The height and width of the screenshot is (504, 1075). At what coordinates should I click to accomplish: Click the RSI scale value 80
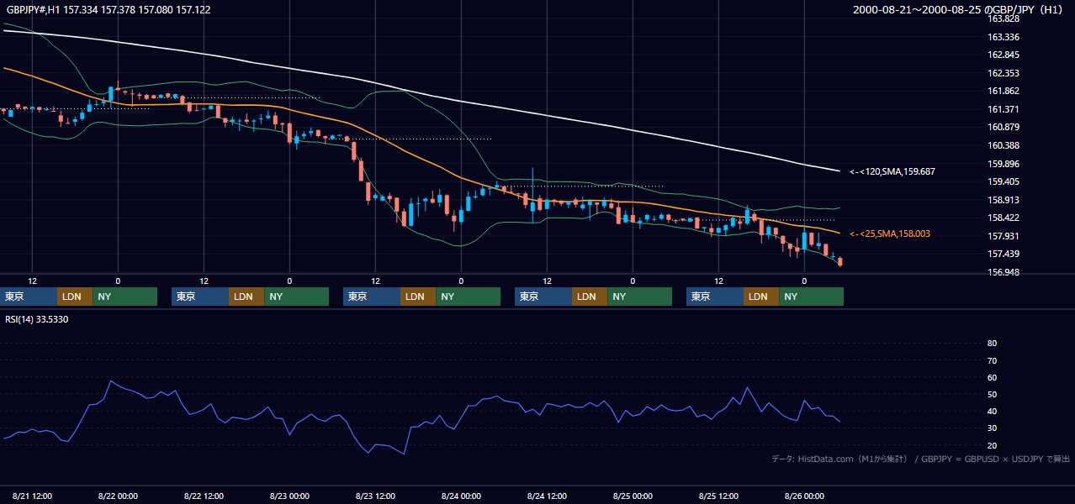coord(992,343)
